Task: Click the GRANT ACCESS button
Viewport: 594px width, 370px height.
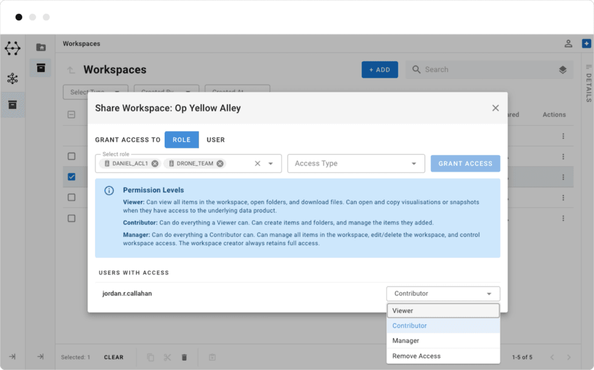Action: [465, 164]
